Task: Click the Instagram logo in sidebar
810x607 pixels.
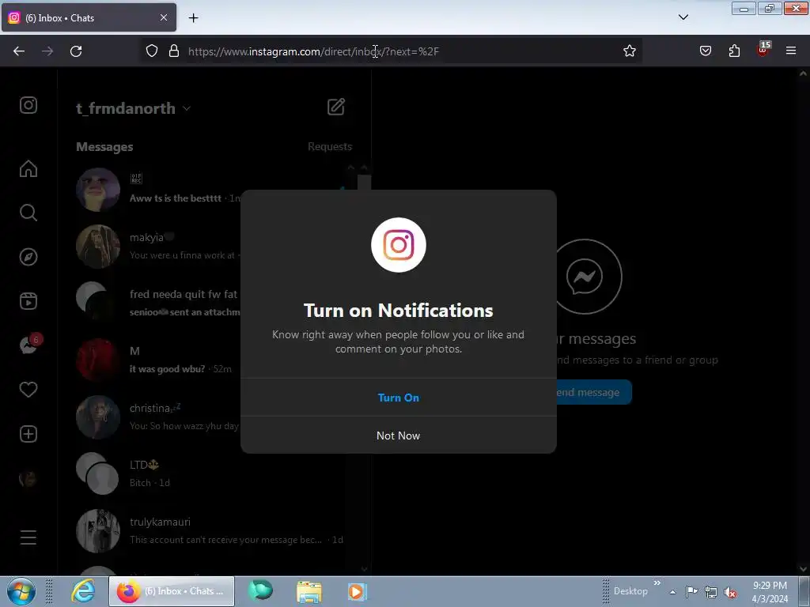Action: 28,105
